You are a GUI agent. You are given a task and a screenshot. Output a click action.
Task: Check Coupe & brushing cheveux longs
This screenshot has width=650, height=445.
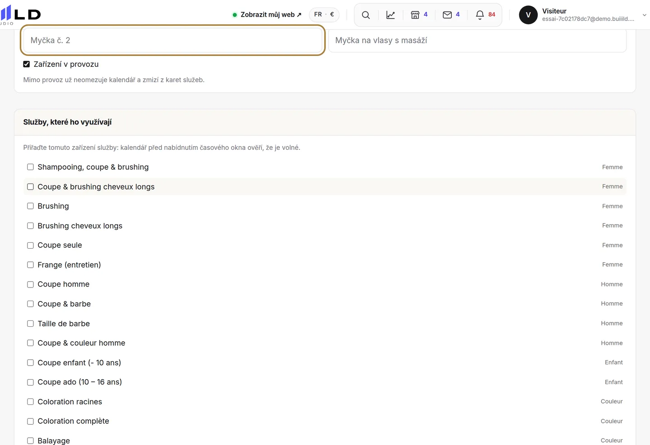pyautogui.click(x=30, y=186)
